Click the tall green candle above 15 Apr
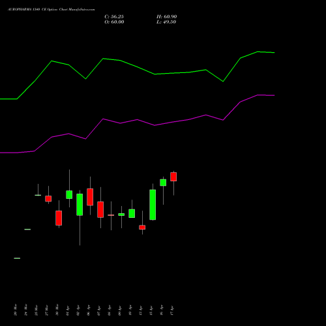The height and width of the screenshot is (326, 326). (x=153, y=205)
